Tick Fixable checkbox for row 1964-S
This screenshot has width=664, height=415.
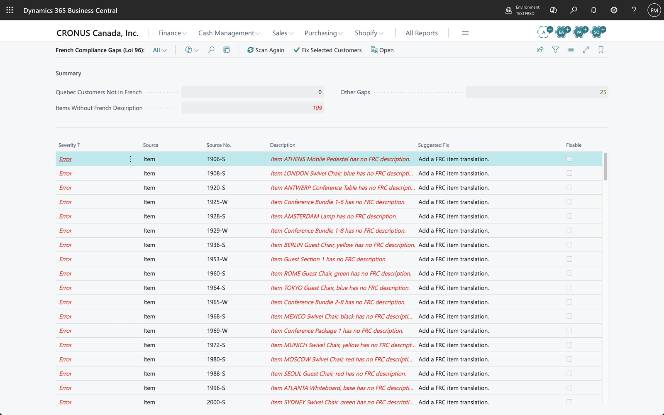[x=569, y=287]
